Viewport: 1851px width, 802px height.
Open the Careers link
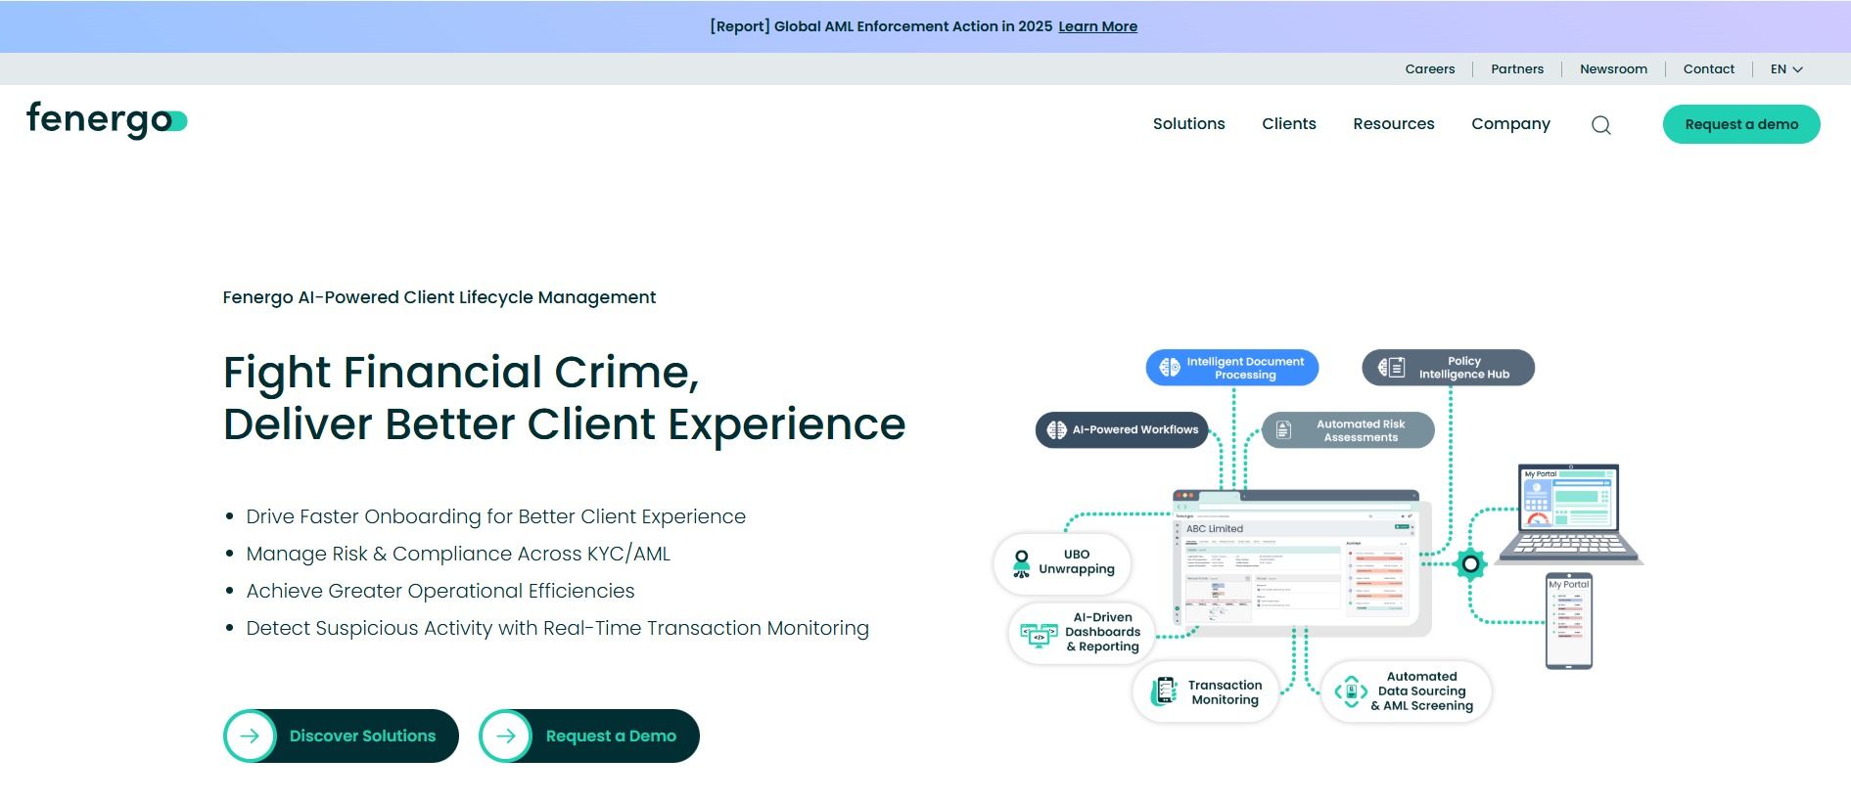pos(1429,69)
